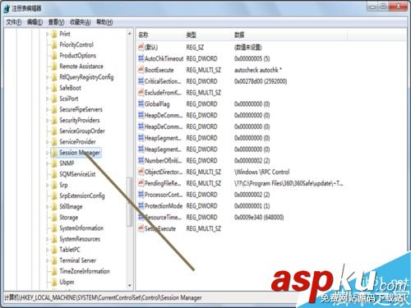411x308 pixels.
Task: Click the SQMServiceList folder icon
Action: (54, 174)
